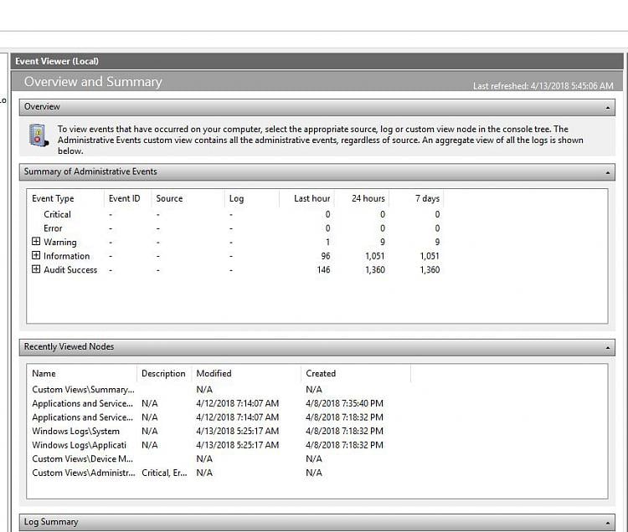Open Custom Views\Summary recent node

tap(83, 389)
